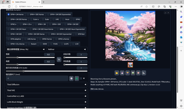Select the DDIM sampler

(x=43, y=44)
